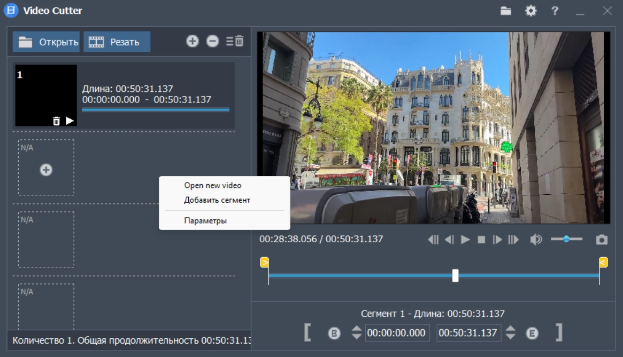The height and width of the screenshot is (357, 623).
Task: Click the Video Cutter app logo
Action: [11, 10]
